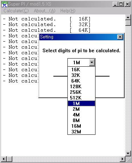Select 16K from the digits list
132x163 pixels.
[81, 70]
